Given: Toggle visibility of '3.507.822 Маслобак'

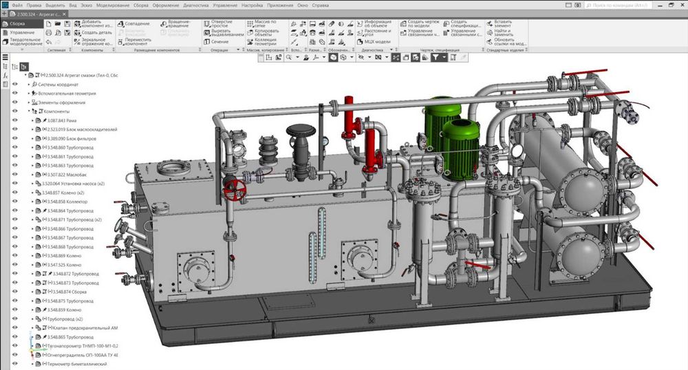Looking at the screenshot, I should 14,175.
